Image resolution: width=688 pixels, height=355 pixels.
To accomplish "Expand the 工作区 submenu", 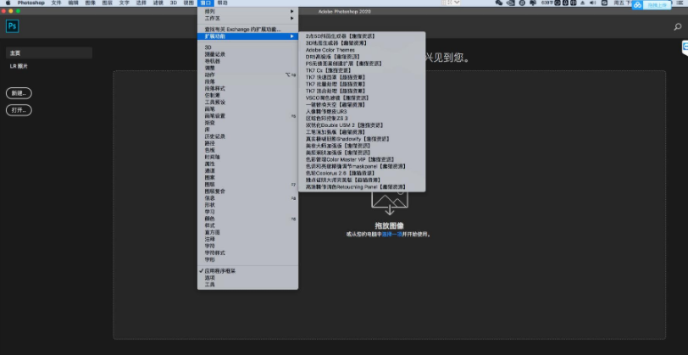I will pyautogui.click(x=247, y=19).
